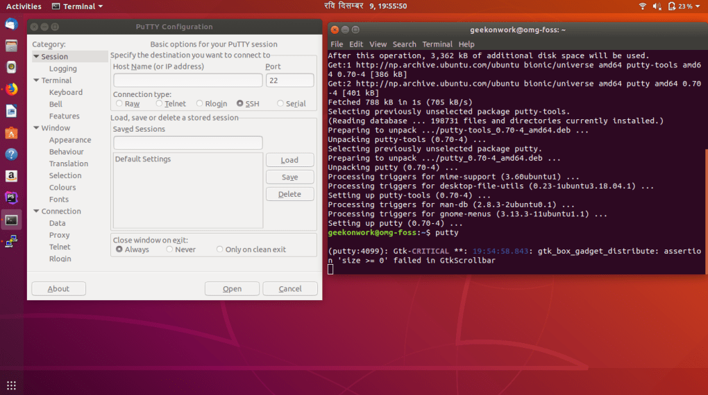This screenshot has height=395, width=708.
Task: Show Applications grid button
Action: click(x=11, y=385)
